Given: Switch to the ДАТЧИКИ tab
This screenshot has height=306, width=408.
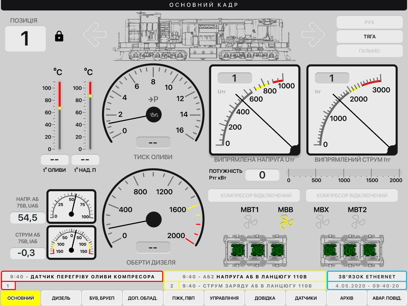Looking at the screenshot, I should (306, 298).
